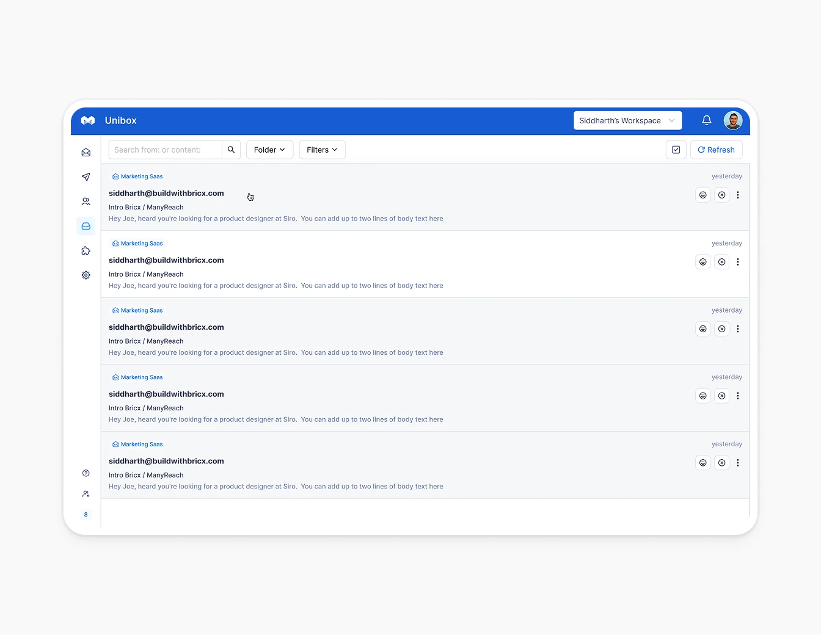
Task: Click the Help question-mark icon
Action: (x=86, y=473)
